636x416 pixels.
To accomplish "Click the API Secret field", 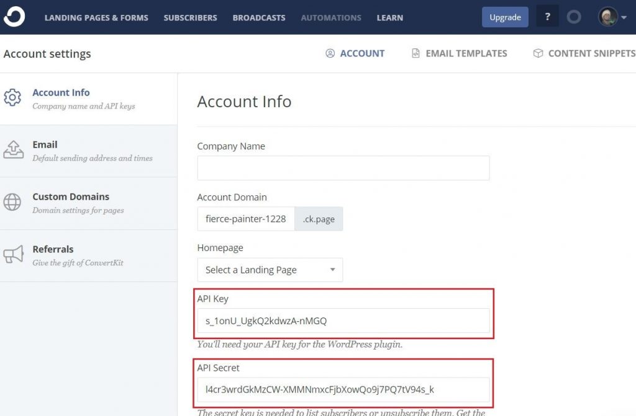I will tap(343, 389).
